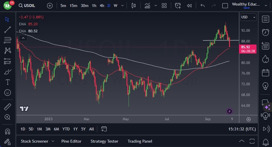Select the trend line drawing tool
This screenshot has height=147, width=272.
pyautogui.click(x=8, y=30)
